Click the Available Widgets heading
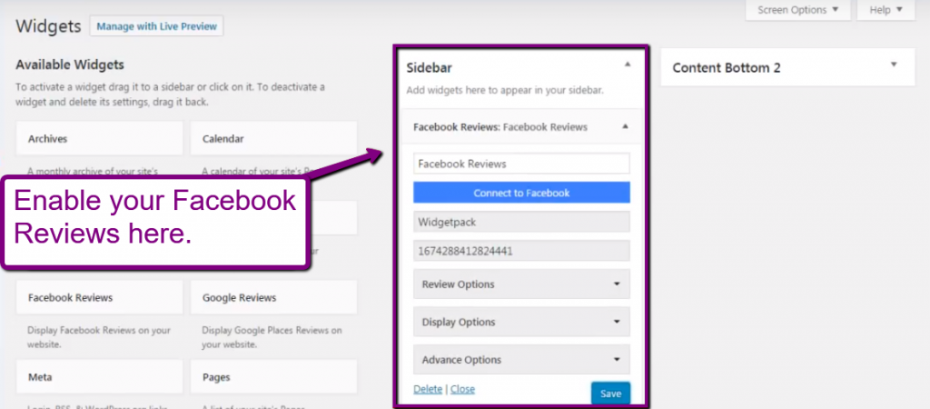Image resolution: width=930 pixels, height=409 pixels. (70, 65)
